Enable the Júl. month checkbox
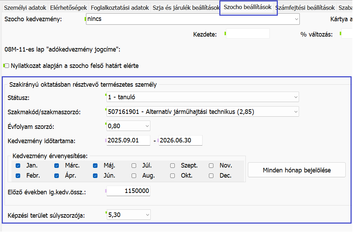This screenshot has height=233, width=353. pyautogui.click(x=134, y=166)
